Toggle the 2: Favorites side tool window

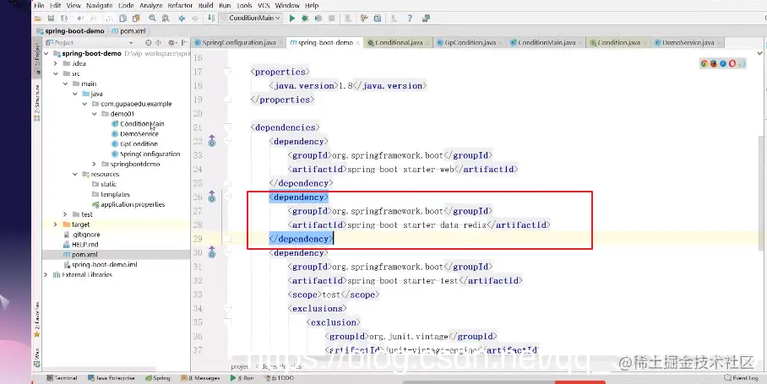coord(37,320)
